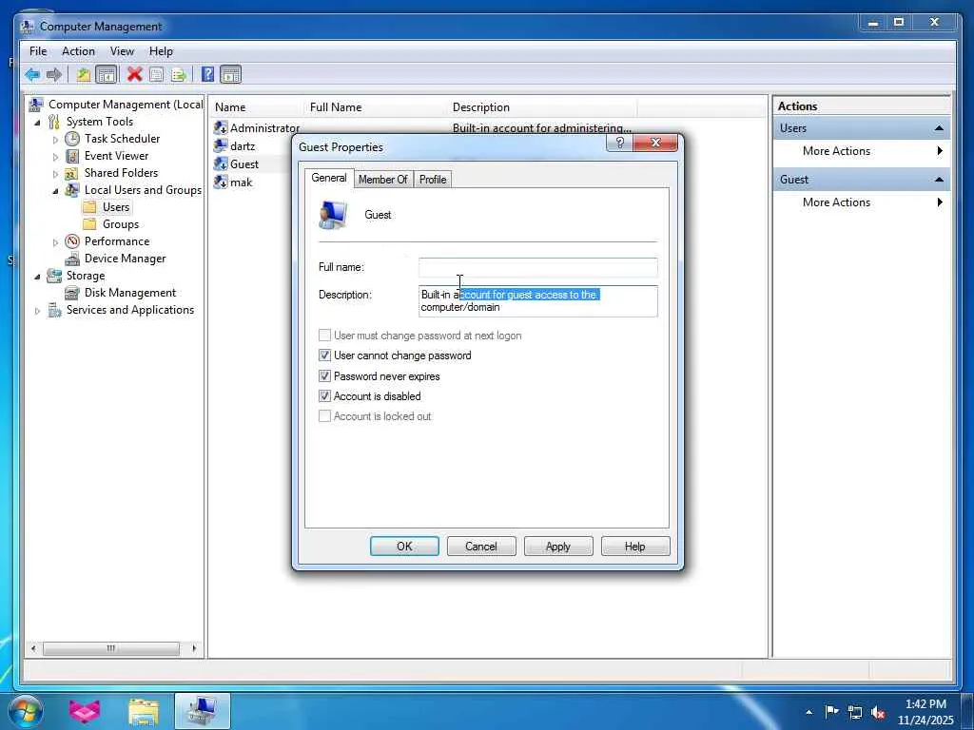Click the dartz user account icon
Viewport: 974px width, 730px height.
click(x=221, y=145)
